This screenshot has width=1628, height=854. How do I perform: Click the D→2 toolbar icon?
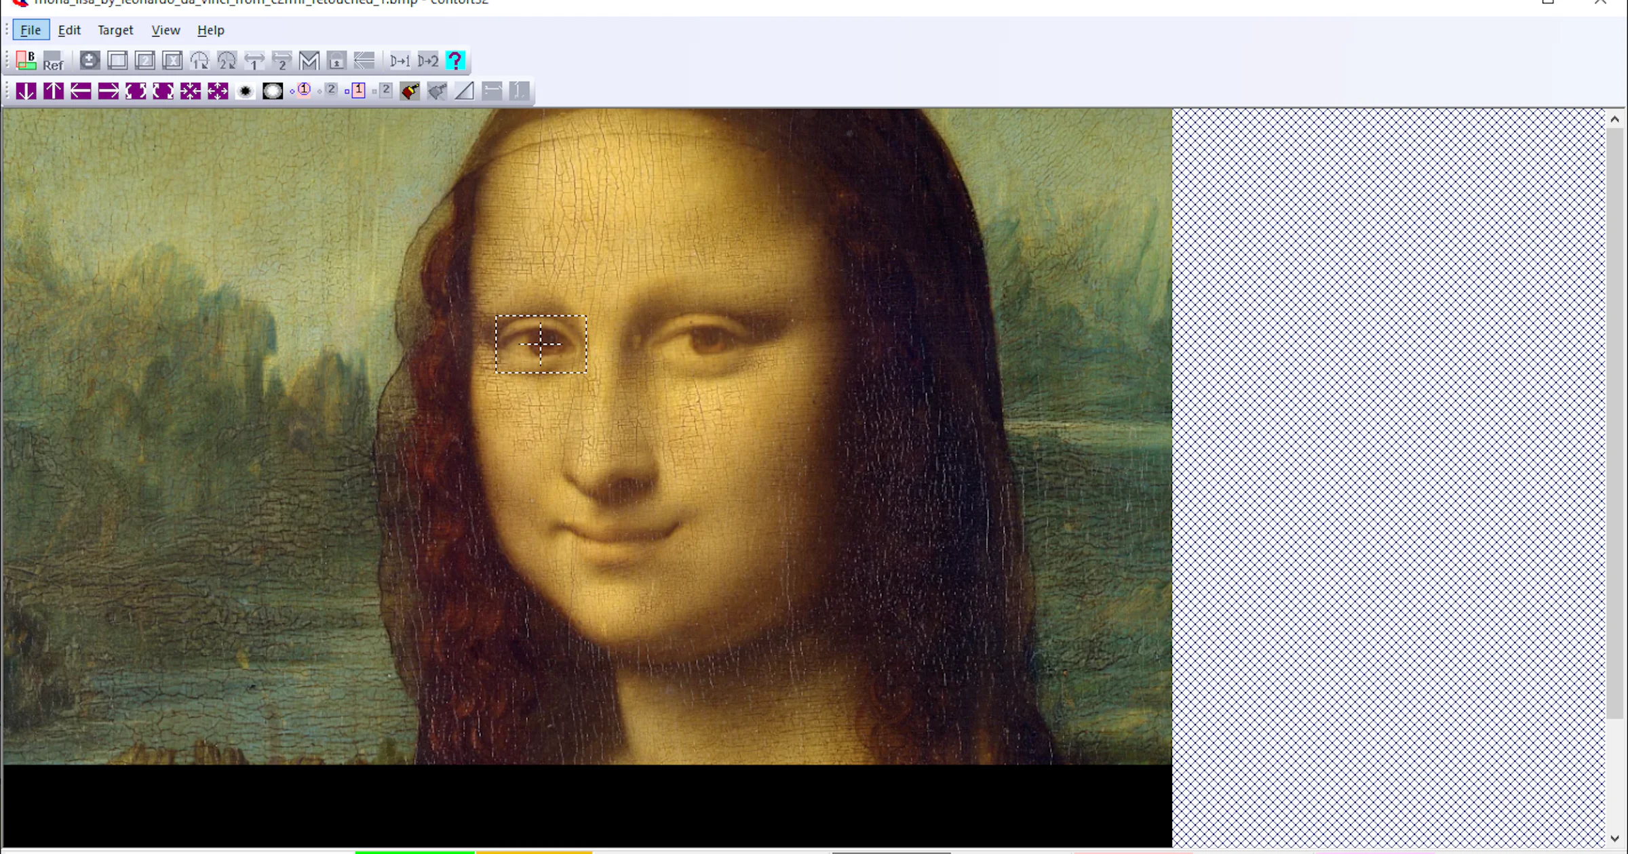[428, 60]
